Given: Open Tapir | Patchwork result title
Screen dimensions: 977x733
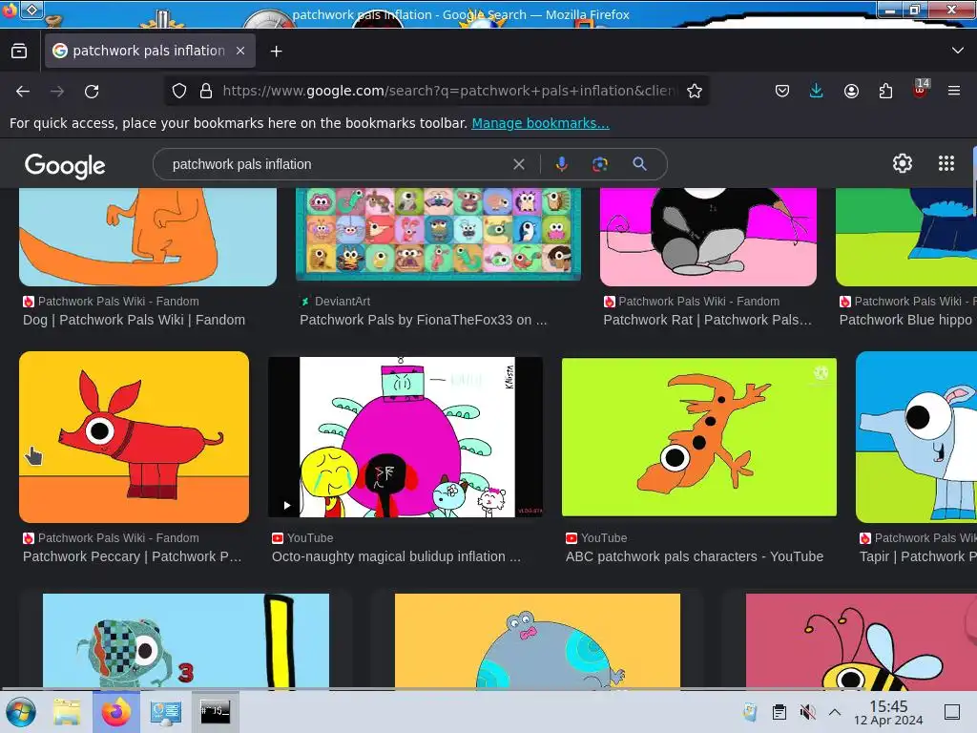Looking at the screenshot, I should point(918,556).
